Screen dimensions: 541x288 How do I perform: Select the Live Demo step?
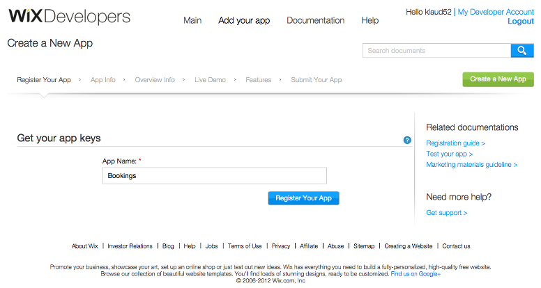coord(210,80)
